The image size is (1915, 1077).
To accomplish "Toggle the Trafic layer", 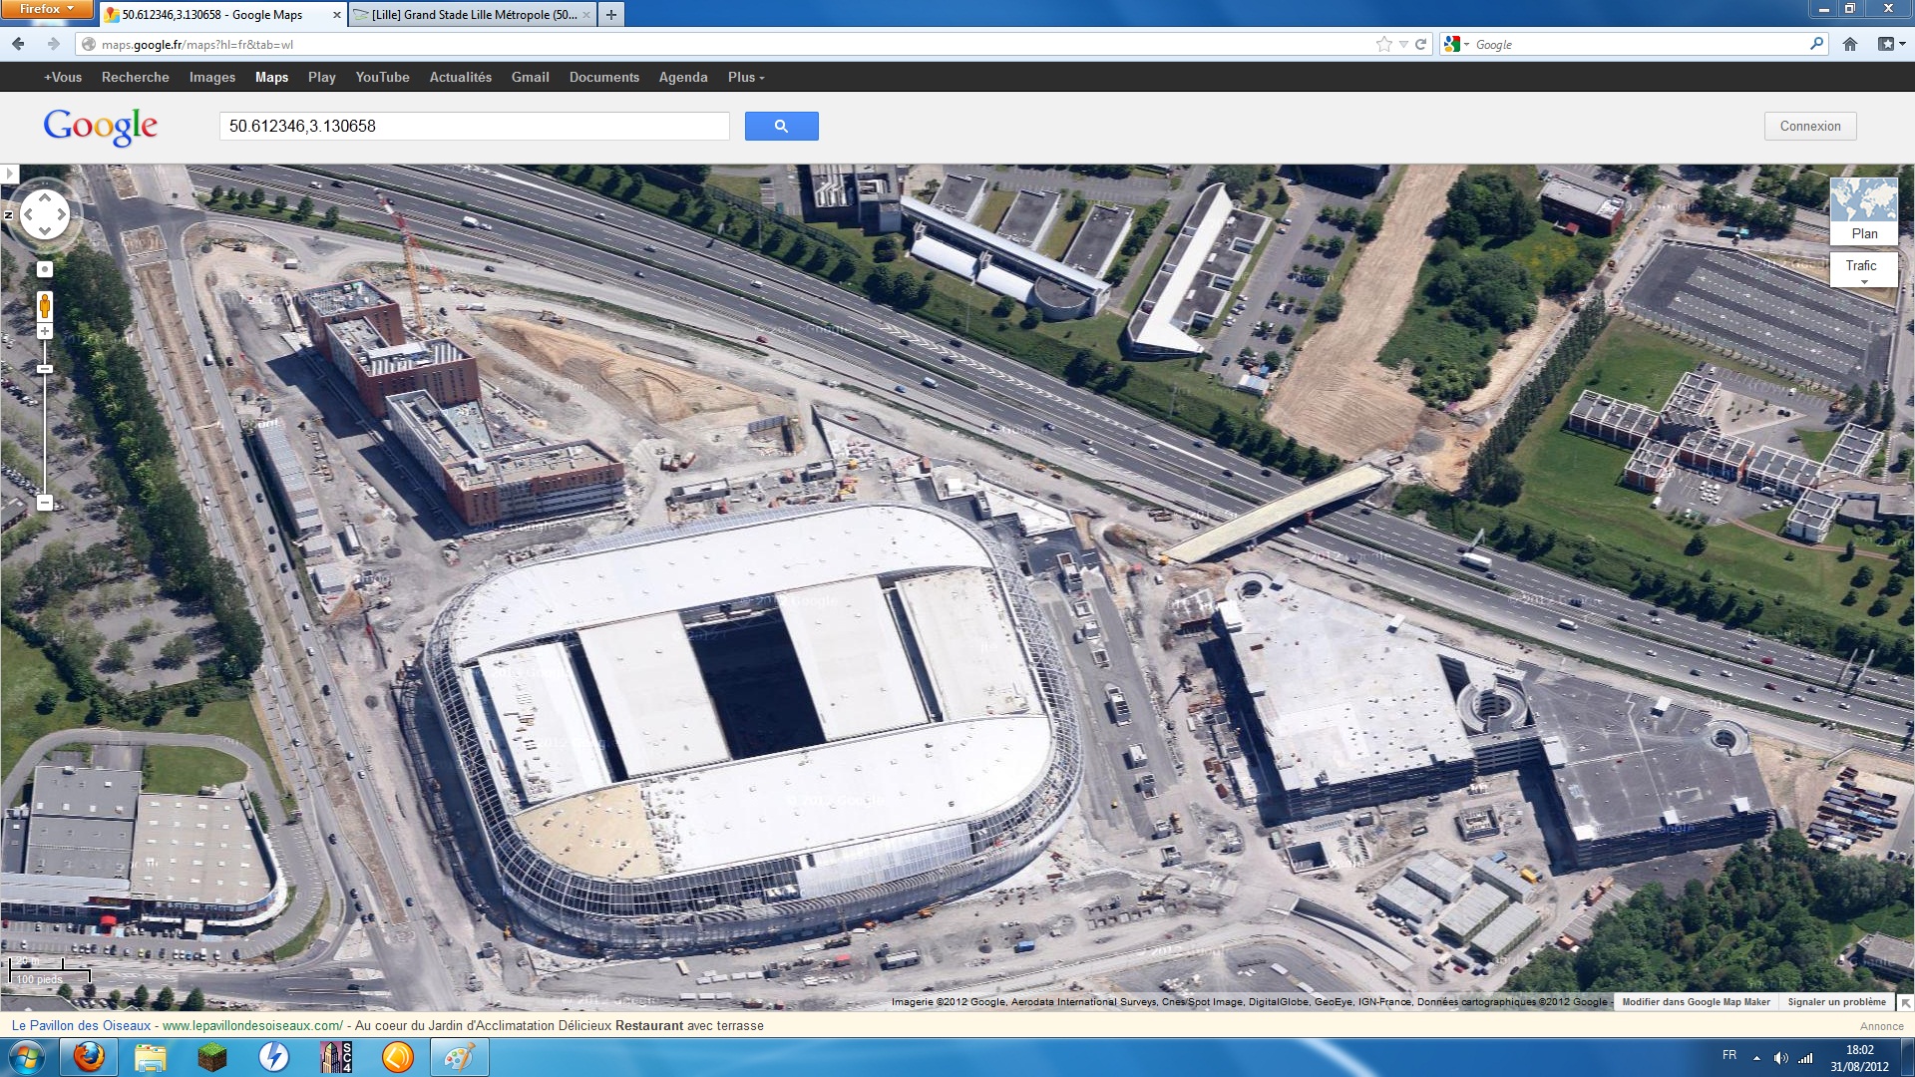I will (x=1861, y=266).
